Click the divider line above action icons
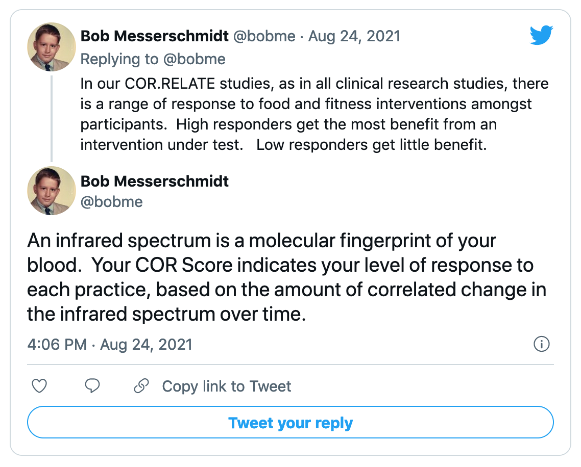This screenshot has width=581, height=467. coord(290,365)
